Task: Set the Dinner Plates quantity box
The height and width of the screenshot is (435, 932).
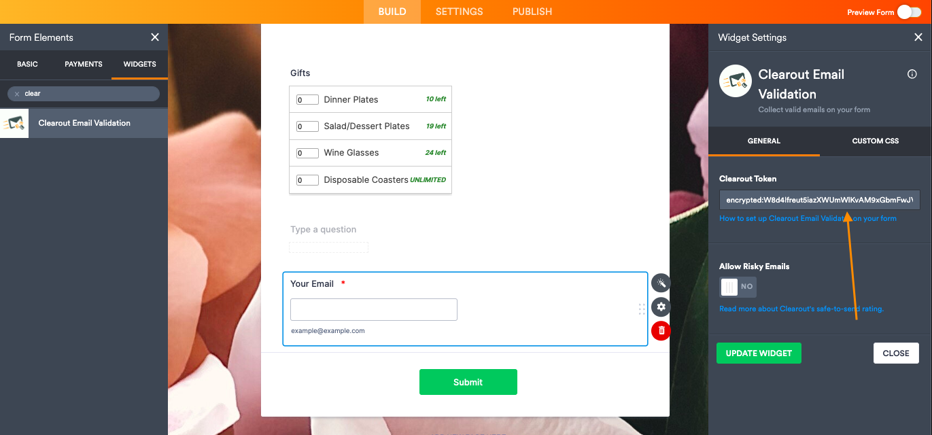Action: (307, 100)
